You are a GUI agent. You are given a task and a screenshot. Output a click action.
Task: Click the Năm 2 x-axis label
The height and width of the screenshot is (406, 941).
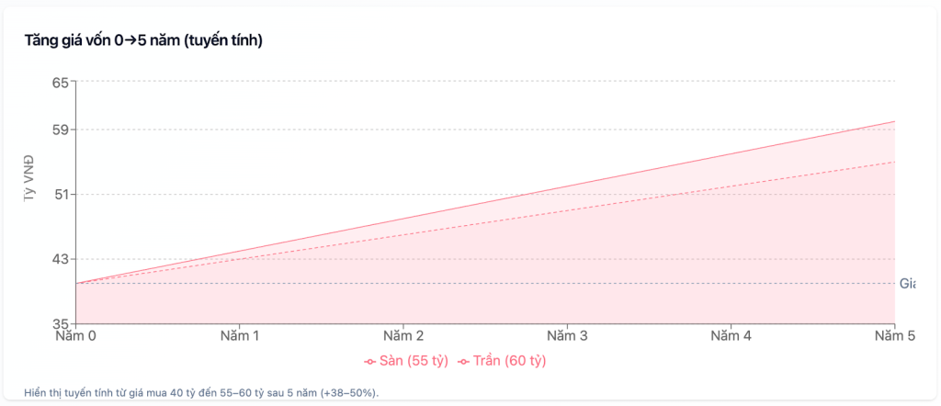pos(403,337)
